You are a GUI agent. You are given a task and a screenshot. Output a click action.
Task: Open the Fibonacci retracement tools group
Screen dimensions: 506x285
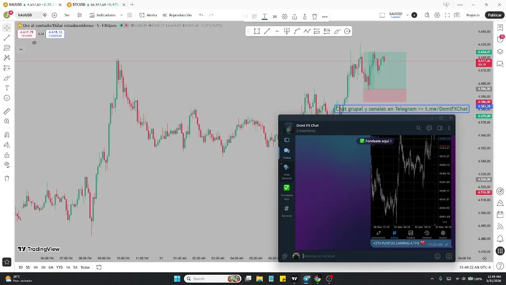pos(7,48)
